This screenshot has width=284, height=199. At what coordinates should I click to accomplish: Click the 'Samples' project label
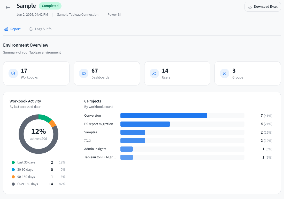[90, 132]
